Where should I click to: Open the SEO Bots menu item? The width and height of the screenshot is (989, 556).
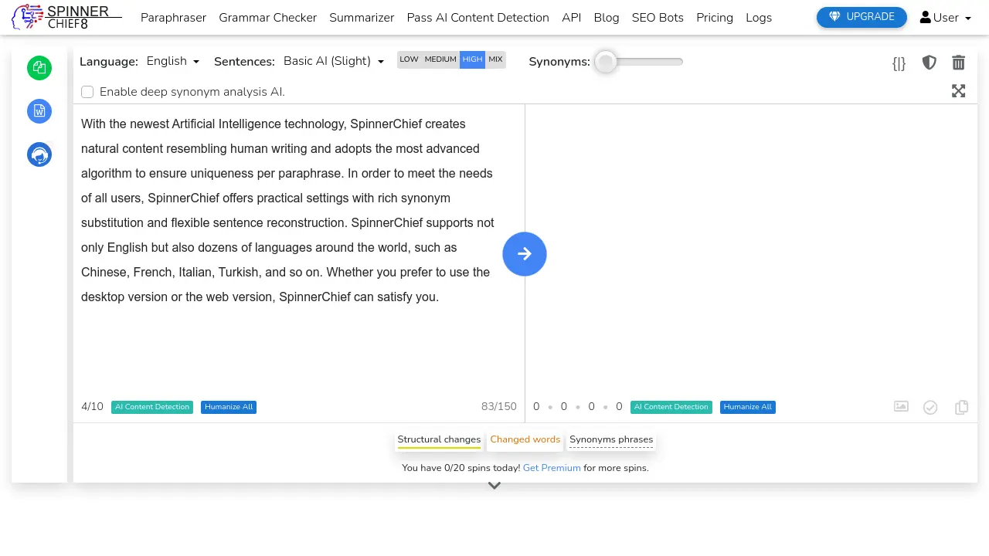click(658, 17)
